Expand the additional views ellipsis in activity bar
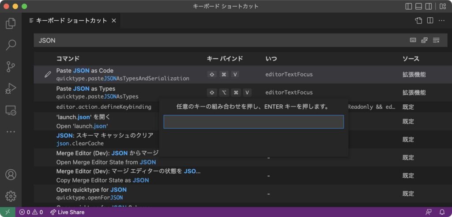Image resolution: width=452 pixels, height=217 pixels. [x=11, y=132]
